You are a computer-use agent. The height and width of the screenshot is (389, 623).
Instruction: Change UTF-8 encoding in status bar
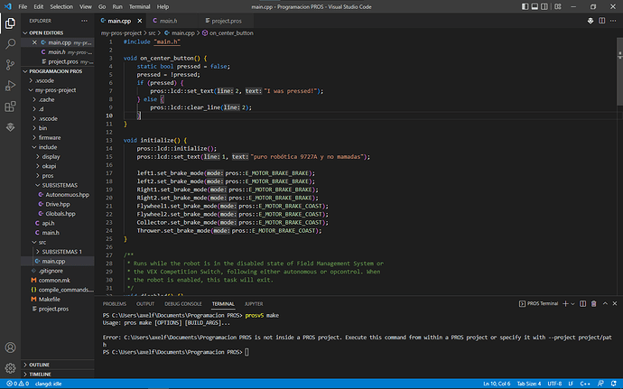[554, 384]
